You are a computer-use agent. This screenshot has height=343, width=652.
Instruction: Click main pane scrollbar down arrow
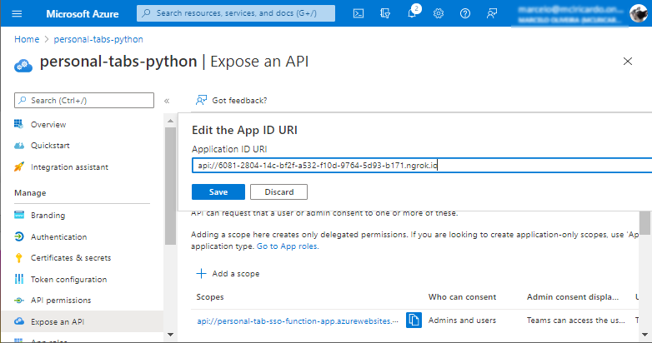pyautogui.click(x=644, y=335)
